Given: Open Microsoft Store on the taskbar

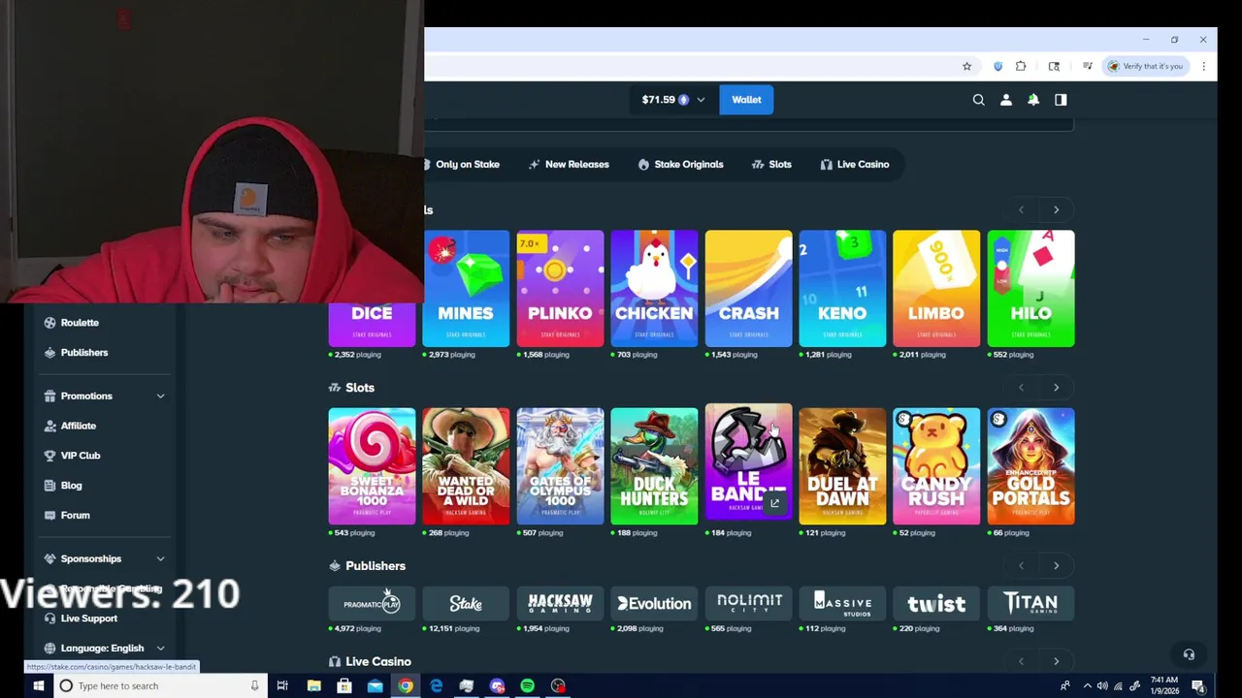Looking at the screenshot, I should pyautogui.click(x=344, y=685).
